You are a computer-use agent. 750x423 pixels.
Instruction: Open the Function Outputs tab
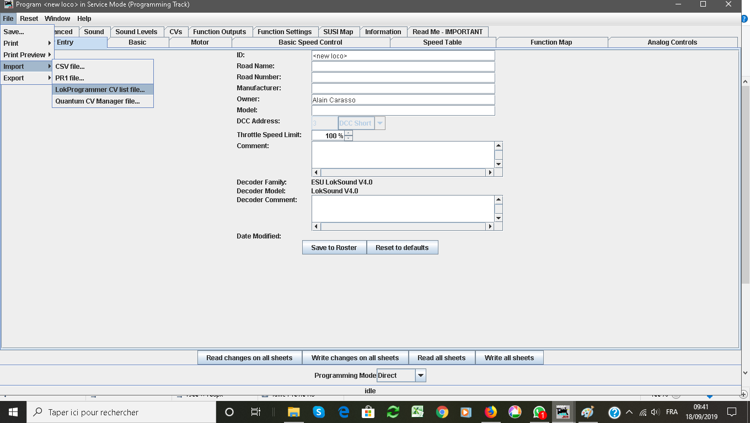[219, 31]
